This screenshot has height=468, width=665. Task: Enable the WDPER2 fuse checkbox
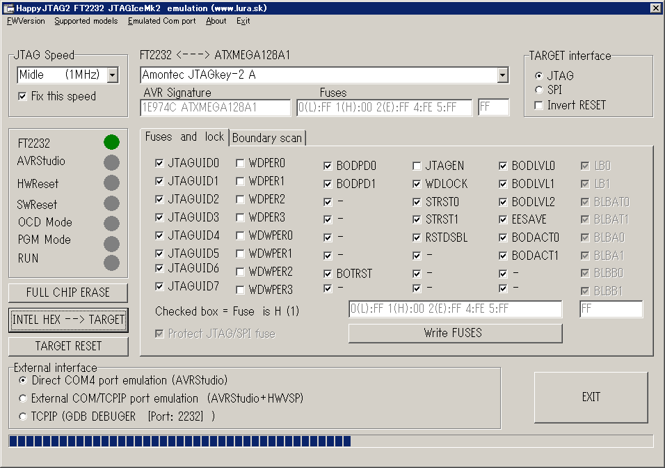240,199
